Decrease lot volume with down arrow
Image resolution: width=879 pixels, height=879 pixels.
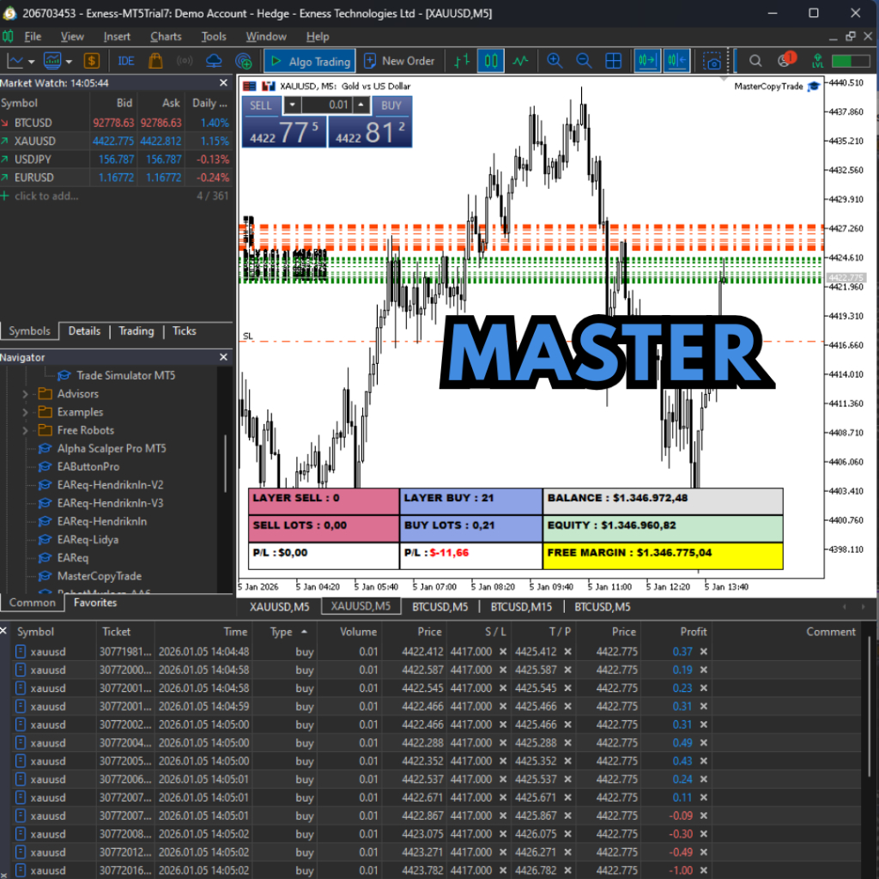click(x=292, y=105)
